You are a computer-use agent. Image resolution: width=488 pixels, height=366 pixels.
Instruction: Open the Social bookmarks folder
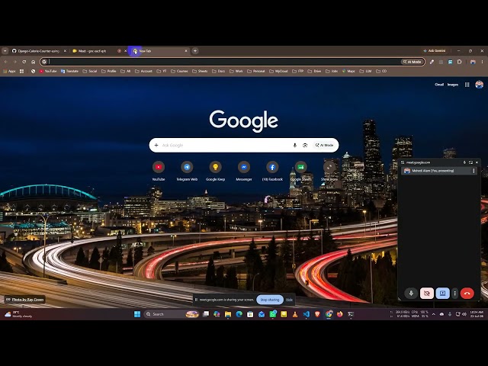pos(90,71)
